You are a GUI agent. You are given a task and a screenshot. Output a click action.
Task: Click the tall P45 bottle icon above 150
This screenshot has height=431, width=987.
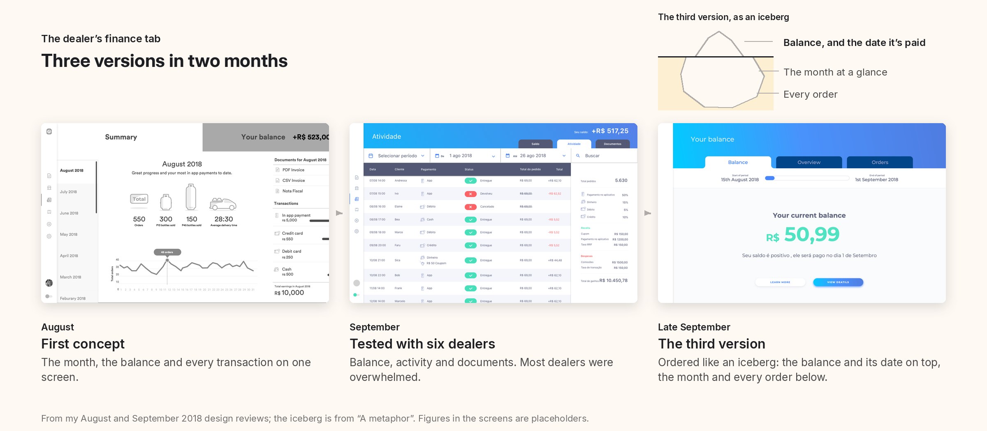click(191, 197)
